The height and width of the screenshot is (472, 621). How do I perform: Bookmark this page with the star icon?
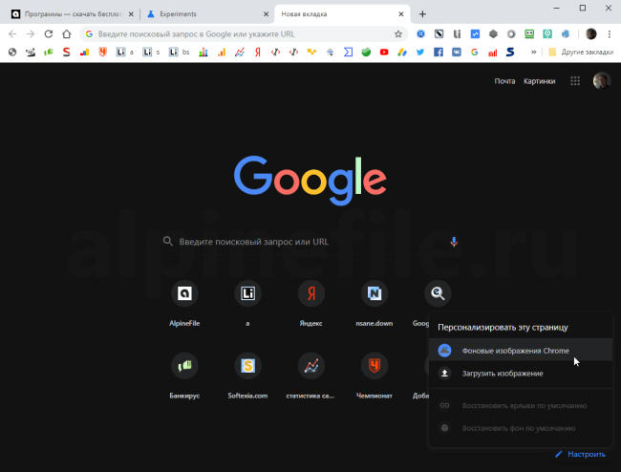coord(398,34)
